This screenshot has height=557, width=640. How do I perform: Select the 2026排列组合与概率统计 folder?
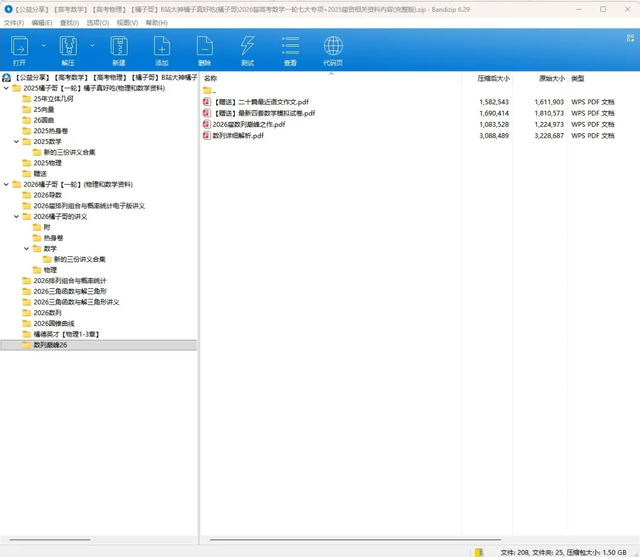pyautogui.click(x=65, y=281)
